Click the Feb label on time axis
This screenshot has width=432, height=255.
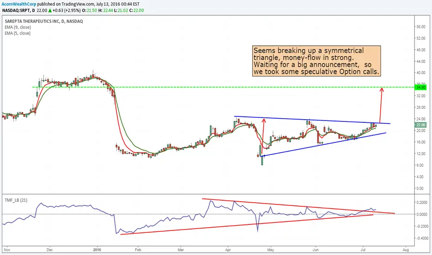click(x=138, y=250)
